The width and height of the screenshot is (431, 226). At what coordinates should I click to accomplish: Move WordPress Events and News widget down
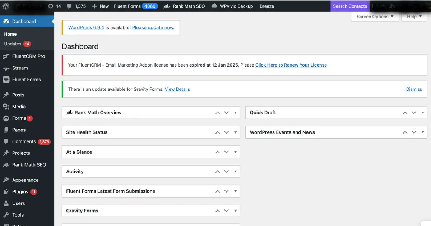[x=414, y=132]
